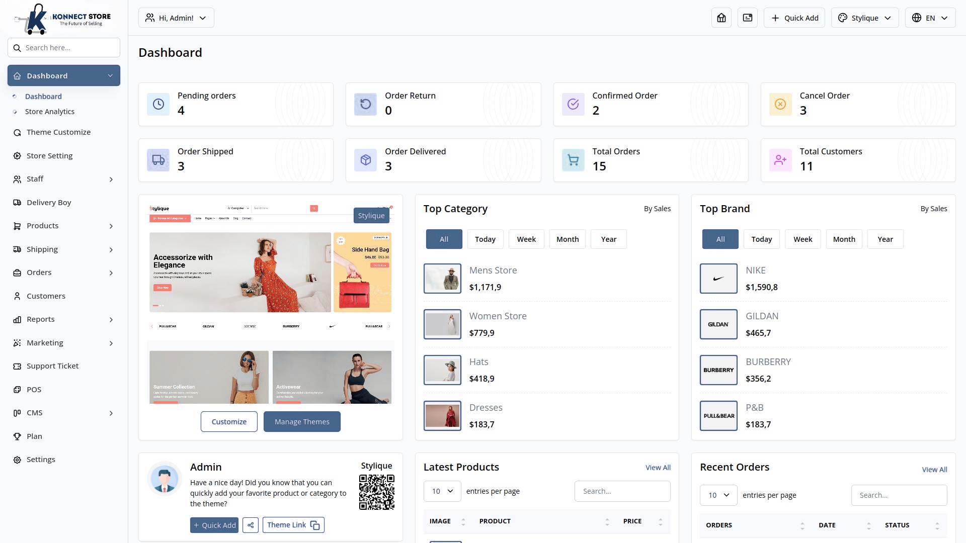Click the Stylique QR code
Image resolution: width=966 pixels, height=543 pixels.
tap(376, 492)
